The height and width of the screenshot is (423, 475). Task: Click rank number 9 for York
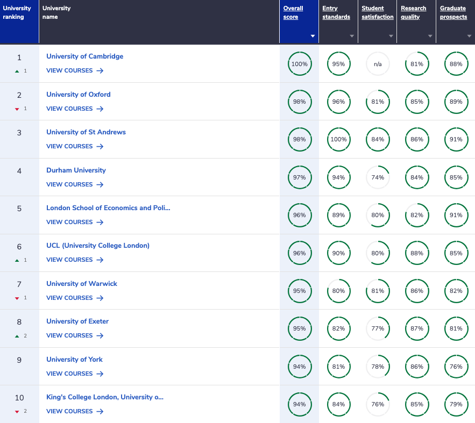(19, 360)
